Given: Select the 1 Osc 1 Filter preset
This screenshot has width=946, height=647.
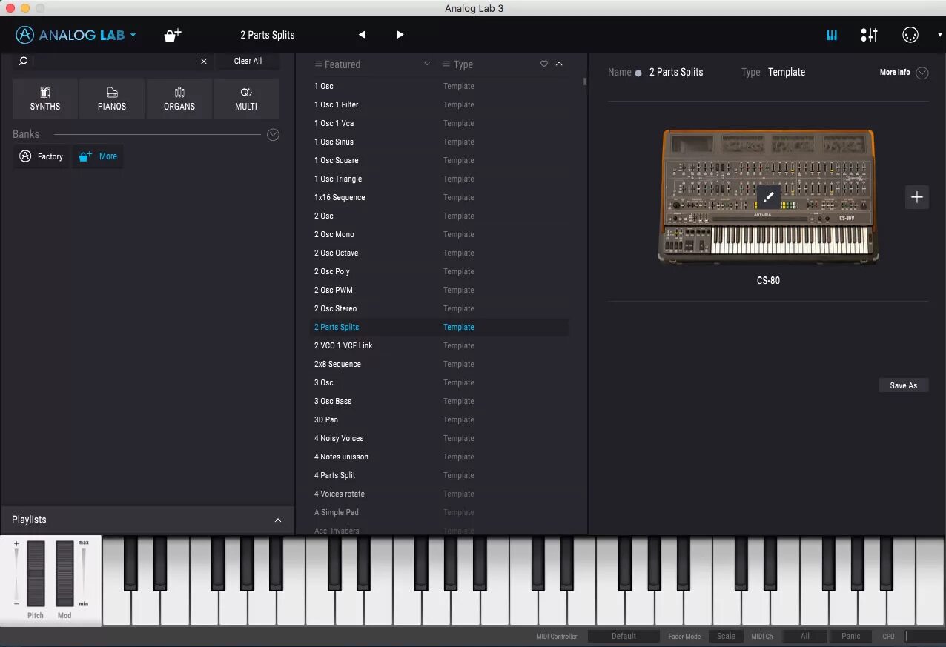Looking at the screenshot, I should 441,104.
